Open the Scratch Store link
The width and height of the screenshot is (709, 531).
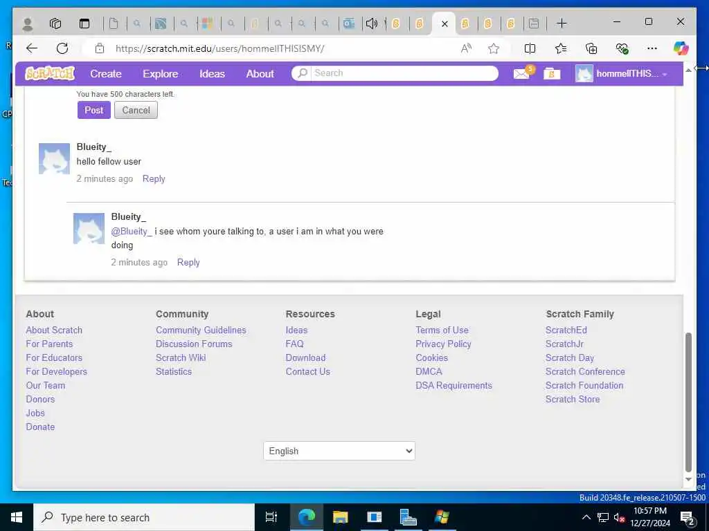point(573,399)
